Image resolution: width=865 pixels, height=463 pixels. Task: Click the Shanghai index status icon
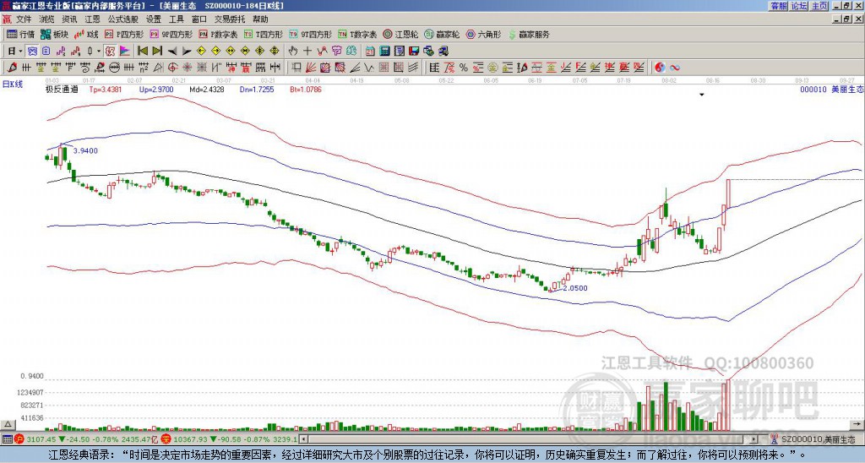click(x=19, y=439)
